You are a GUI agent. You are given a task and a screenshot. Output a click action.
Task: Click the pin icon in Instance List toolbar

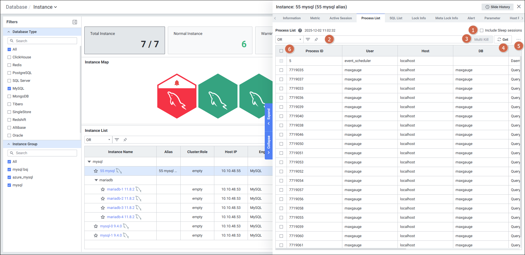coord(125,140)
